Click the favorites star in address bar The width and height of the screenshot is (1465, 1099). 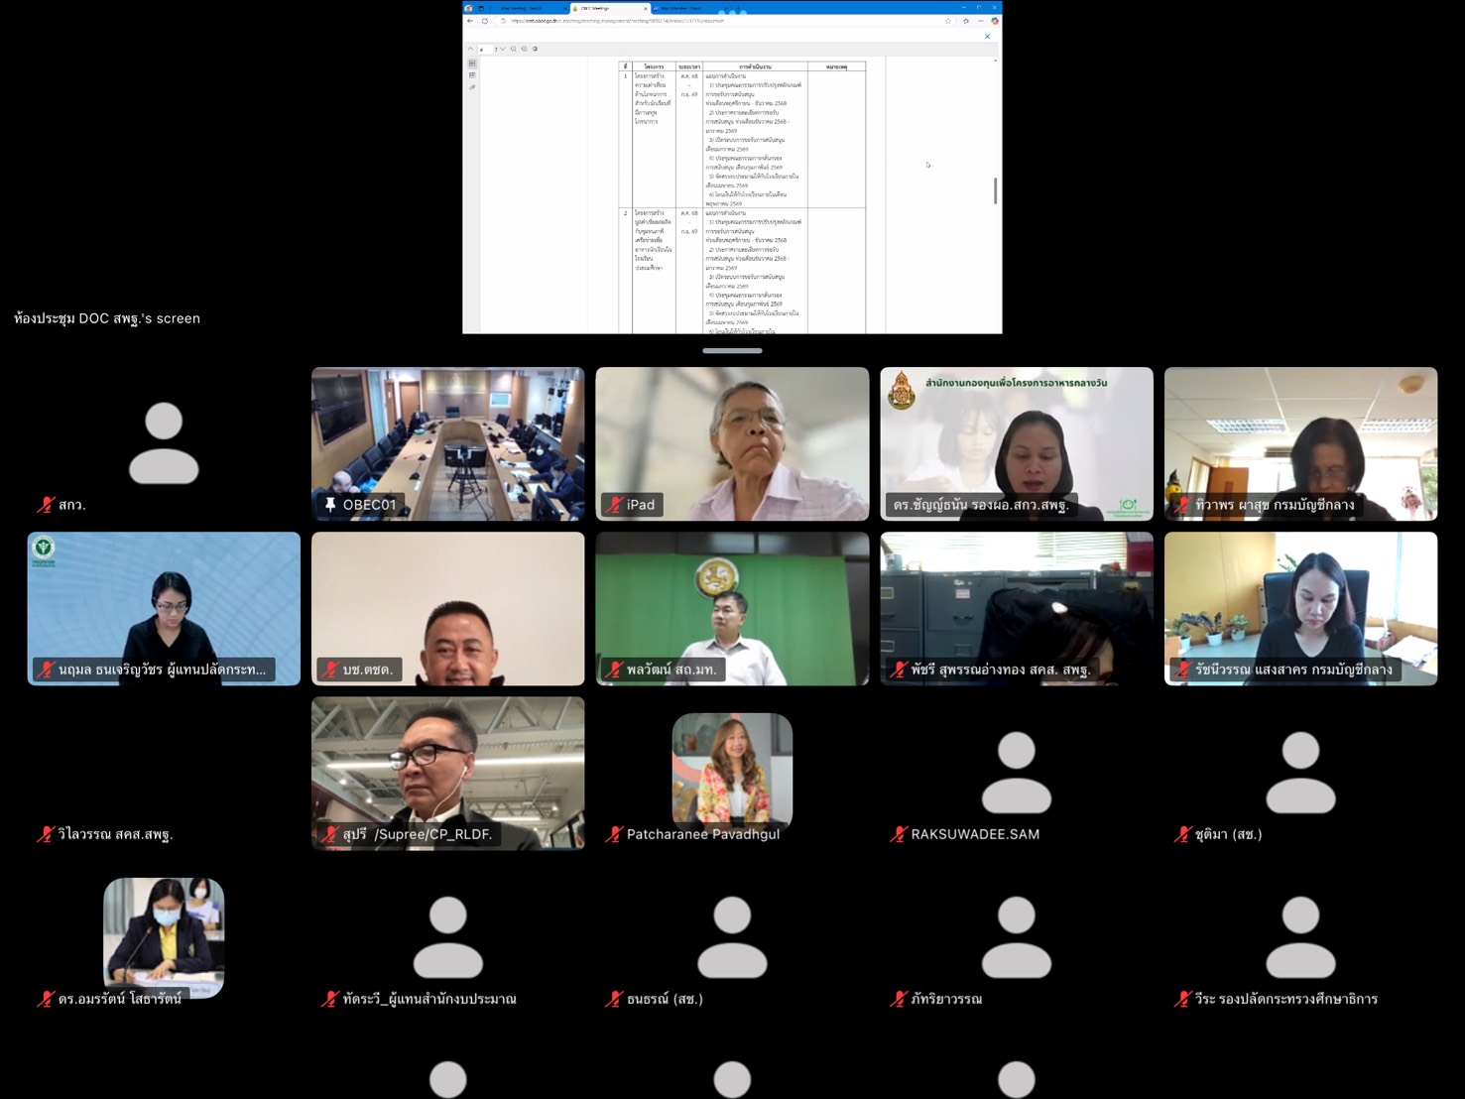pyautogui.click(x=948, y=21)
